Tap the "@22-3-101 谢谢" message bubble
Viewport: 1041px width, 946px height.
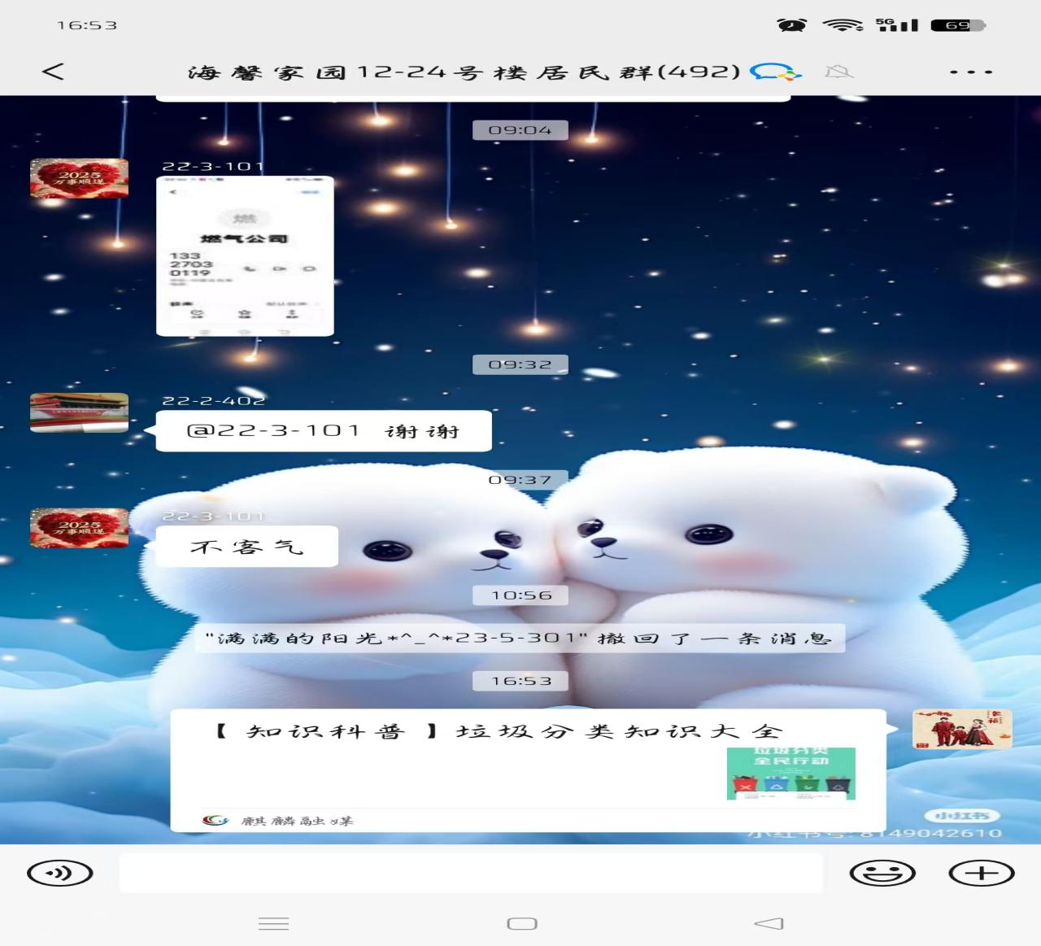323,431
